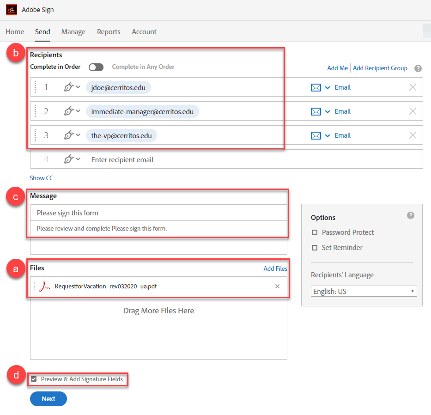Click signer pen icon for immediate-manager recipient
Image resolution: width=431 pixels, height=415 pixels.
[x=69, y=111]
